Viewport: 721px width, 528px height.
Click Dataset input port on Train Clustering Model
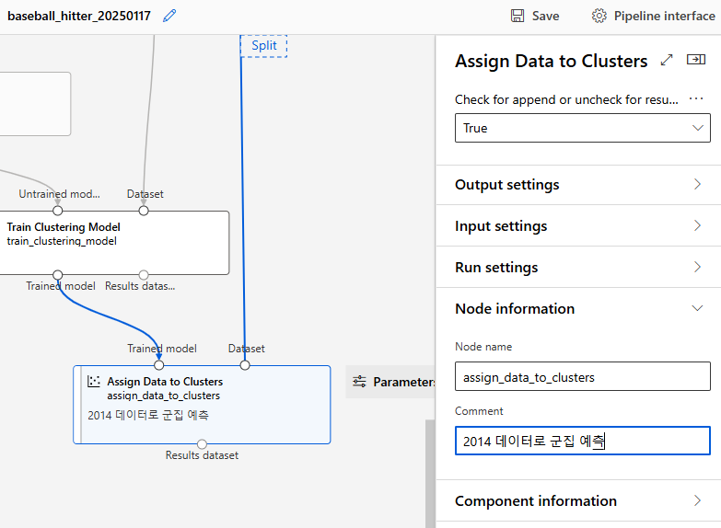click(x=144, y=211)
